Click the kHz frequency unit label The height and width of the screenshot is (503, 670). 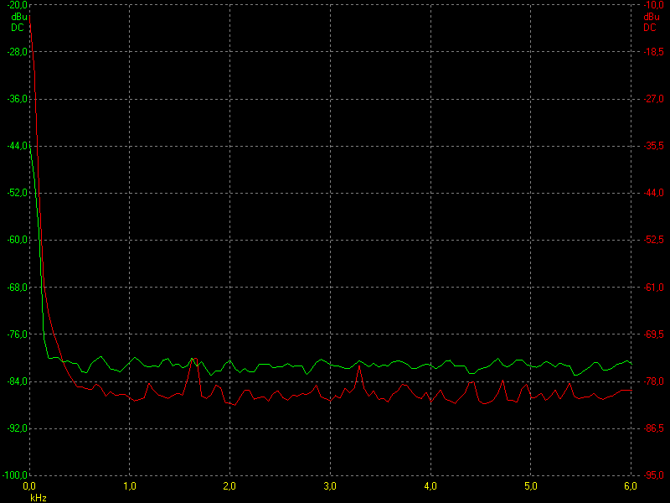point(38,498)
